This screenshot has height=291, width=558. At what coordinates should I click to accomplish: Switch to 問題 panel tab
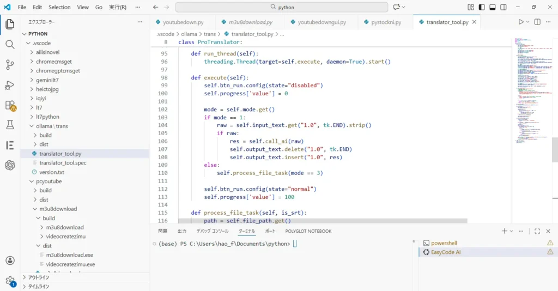point(162,231)
